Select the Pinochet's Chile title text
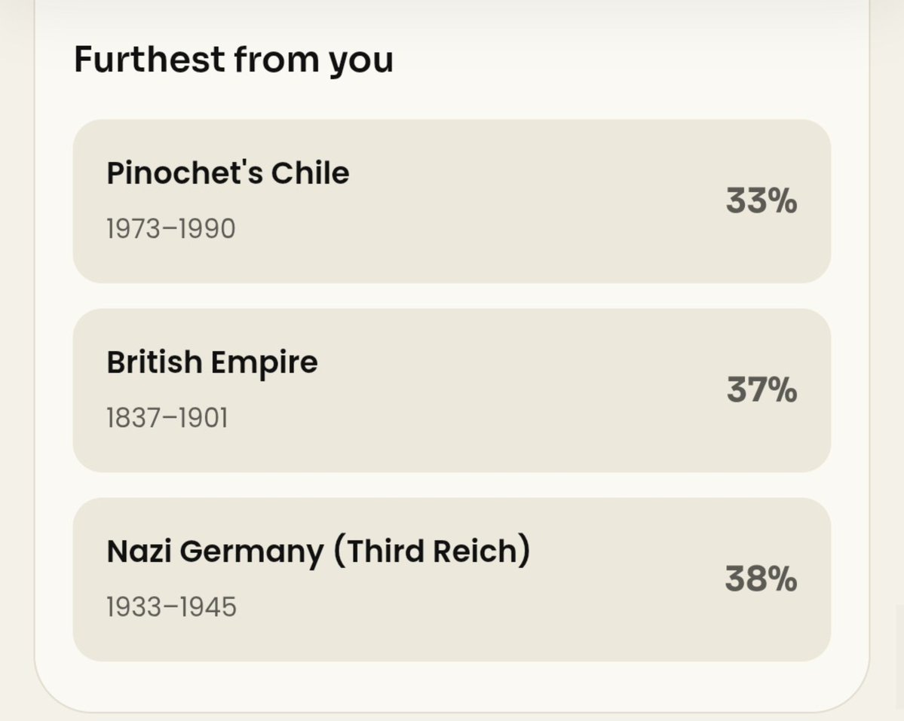 click(228, 173)
